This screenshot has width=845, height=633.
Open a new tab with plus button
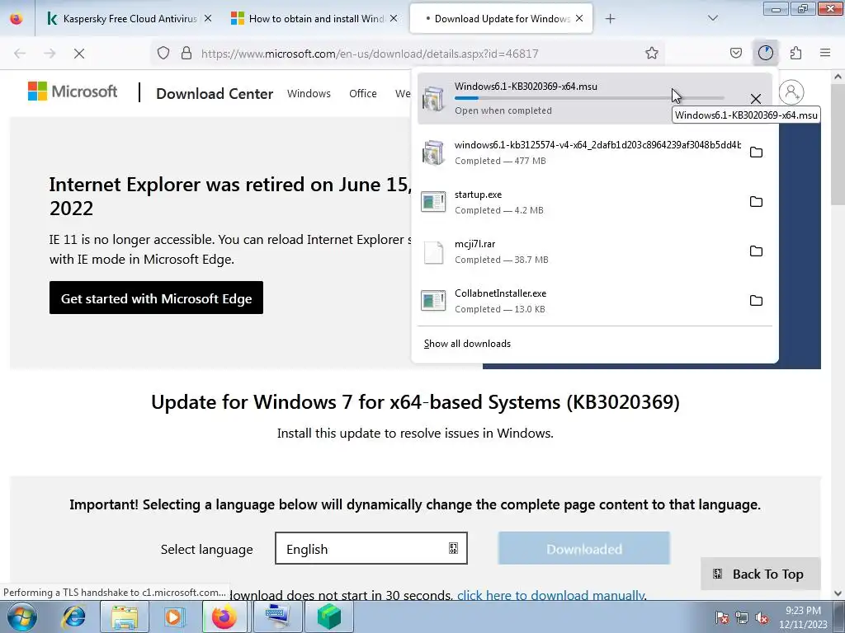[x=610, y=19]
